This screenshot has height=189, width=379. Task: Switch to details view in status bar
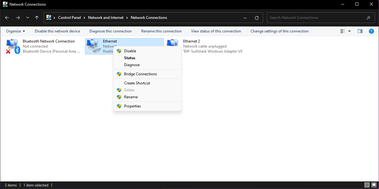click(x=367, y=185)
